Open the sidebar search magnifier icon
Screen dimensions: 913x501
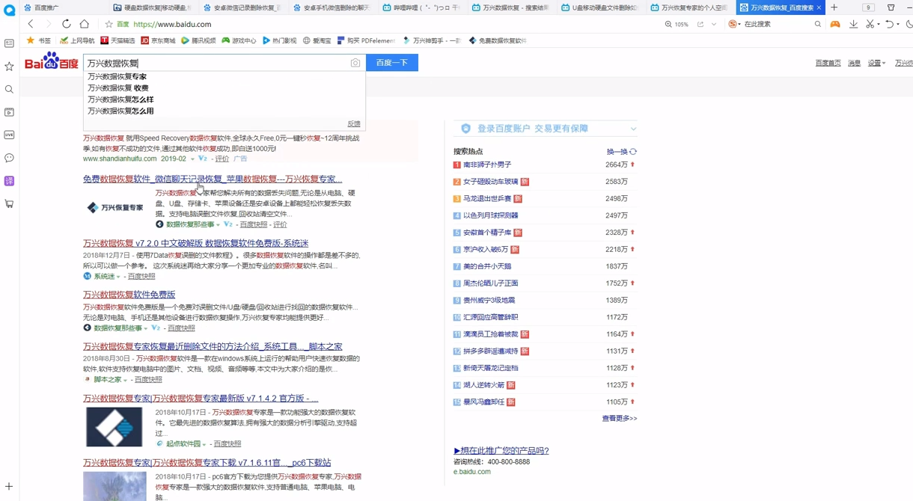[9, 90]
